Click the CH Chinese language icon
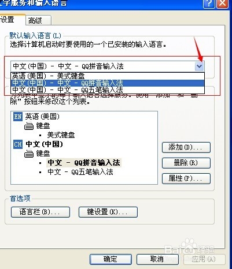 pos(18,144)
